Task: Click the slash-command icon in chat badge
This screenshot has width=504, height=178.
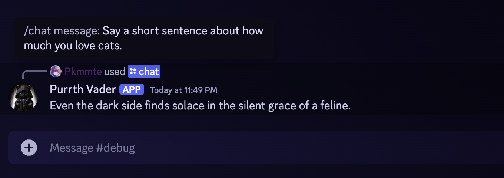Action: 133,72
